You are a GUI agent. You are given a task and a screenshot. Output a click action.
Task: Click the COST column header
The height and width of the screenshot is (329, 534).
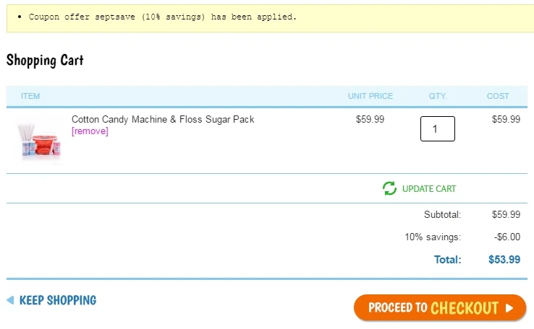[x=498, y=96]
